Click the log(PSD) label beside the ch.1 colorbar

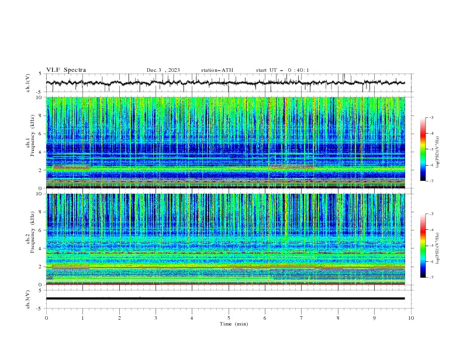(438, 152)
